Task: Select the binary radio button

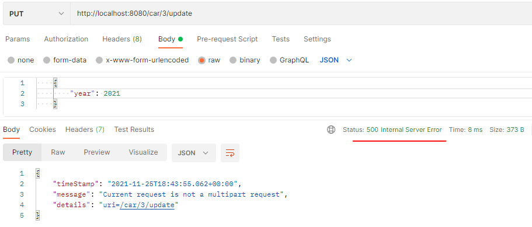Action: coord(233,60)
